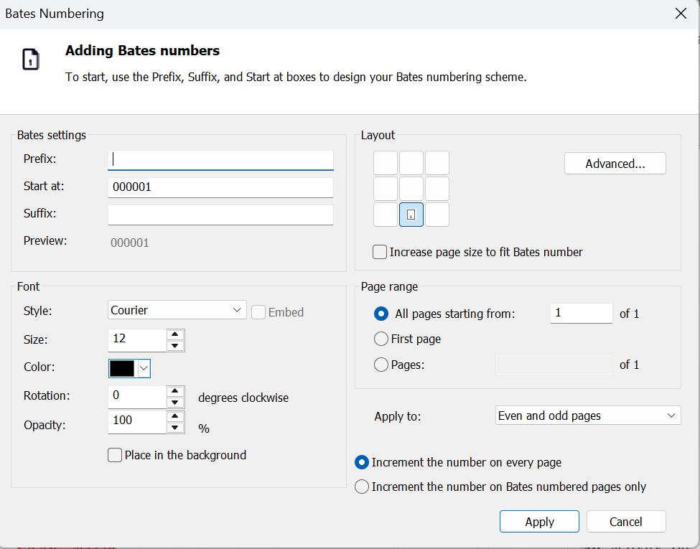Select top-center layout position cell
Screen dimensions: 700x549
pos(411,163)
